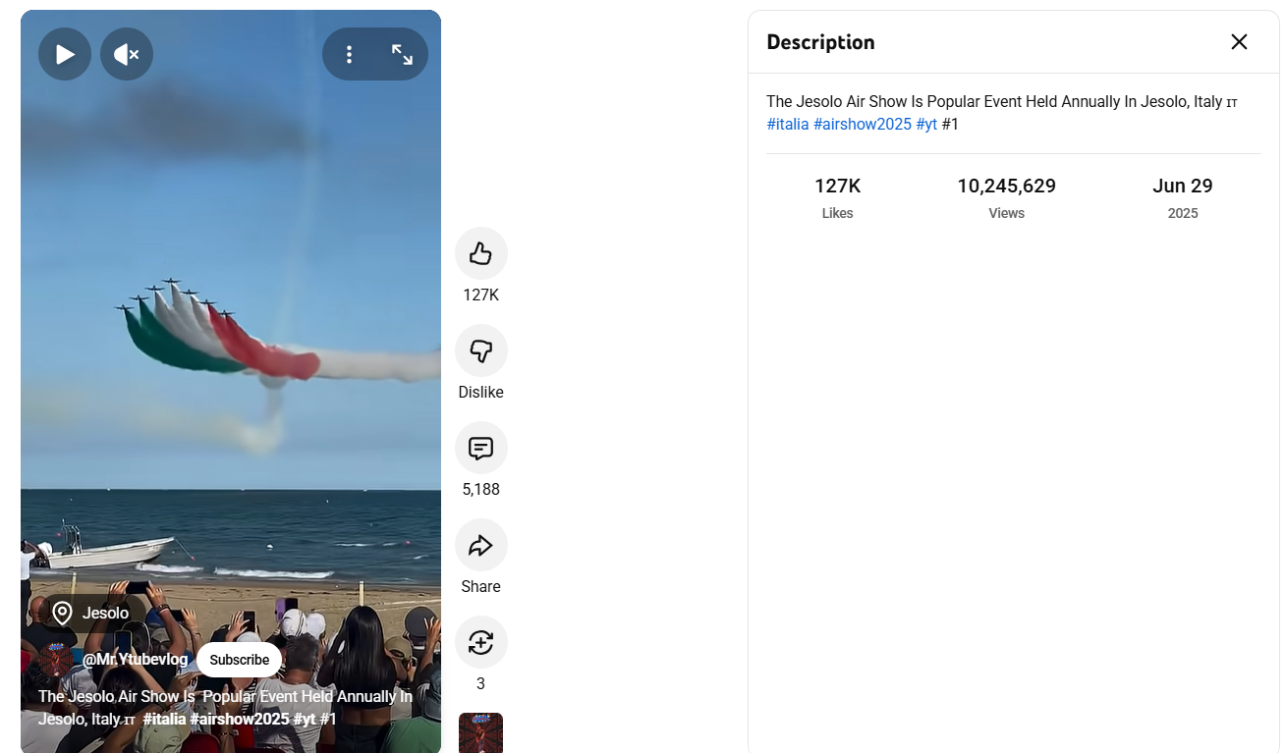The height and width of the screenshot is (753, 1285).
Task: Subscribe to the Mr.Ytubevlog channel
Action: point(239,660)
